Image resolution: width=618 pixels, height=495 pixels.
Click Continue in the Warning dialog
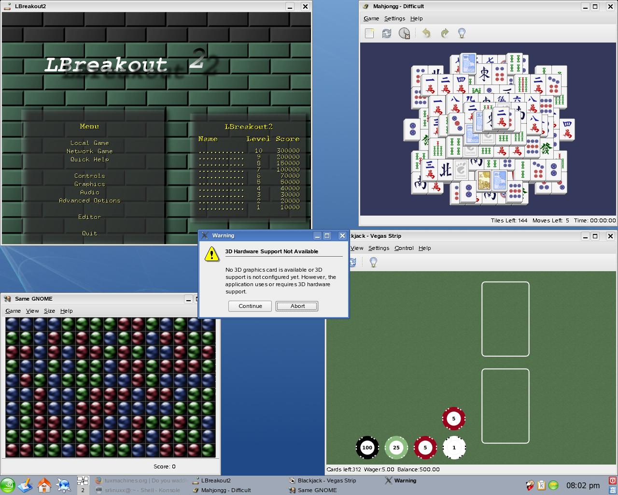pos(250,306)
